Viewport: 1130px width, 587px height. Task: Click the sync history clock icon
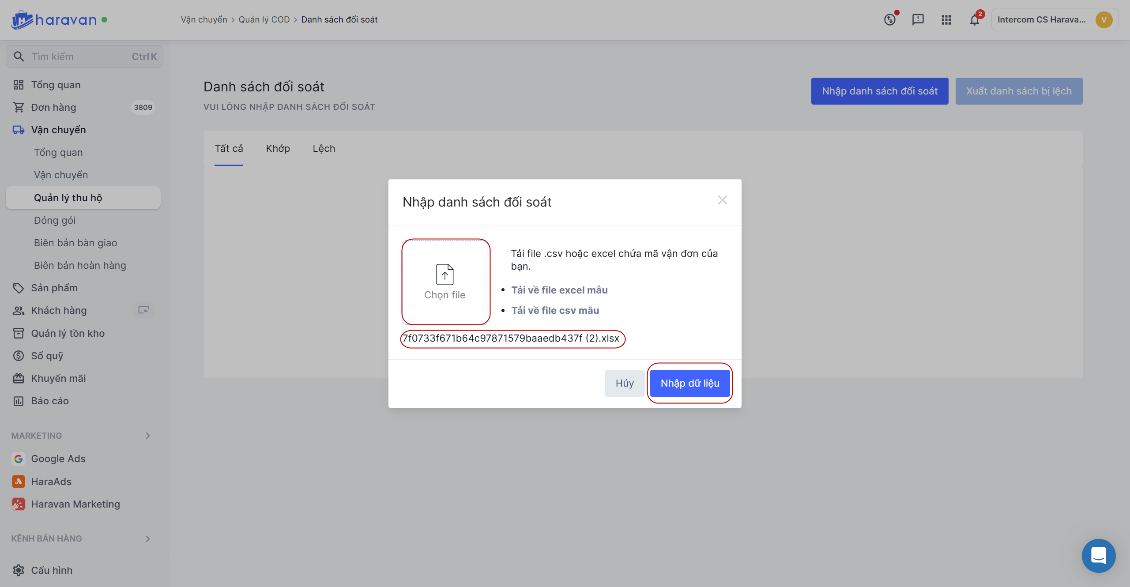pyautogui.click(x=889, y=20)
